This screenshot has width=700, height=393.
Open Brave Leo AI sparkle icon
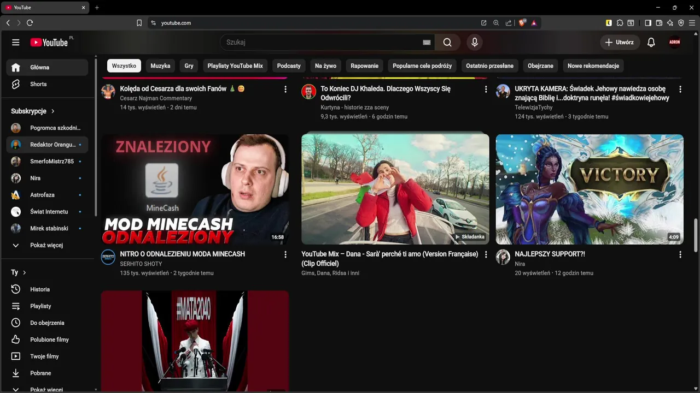(x=670, y=23)
